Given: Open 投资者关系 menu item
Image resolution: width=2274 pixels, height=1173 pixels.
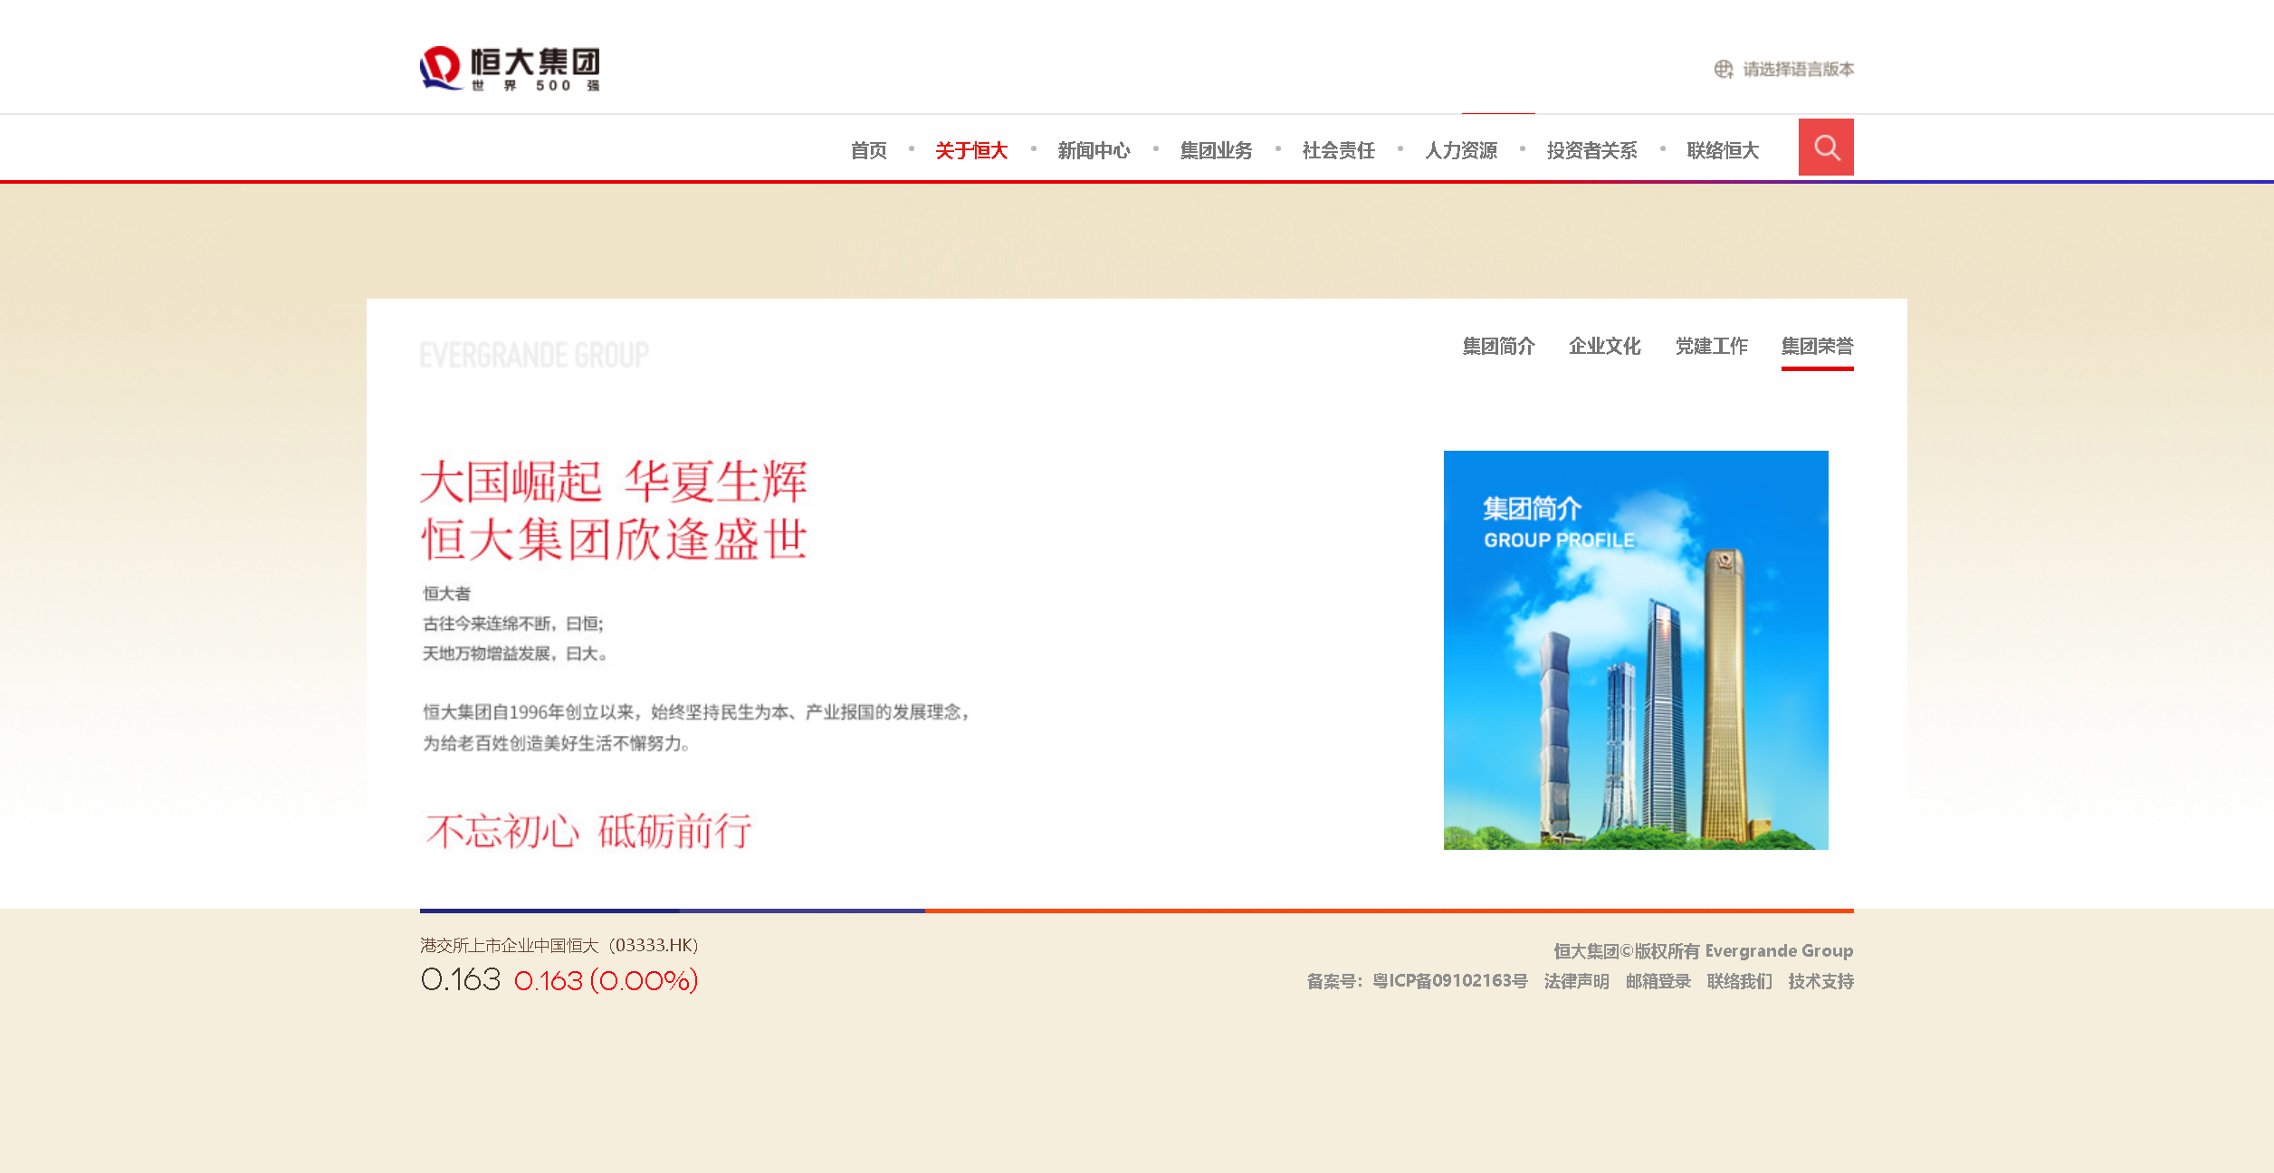Looking at the screenshot, I should click(1591, 150).
